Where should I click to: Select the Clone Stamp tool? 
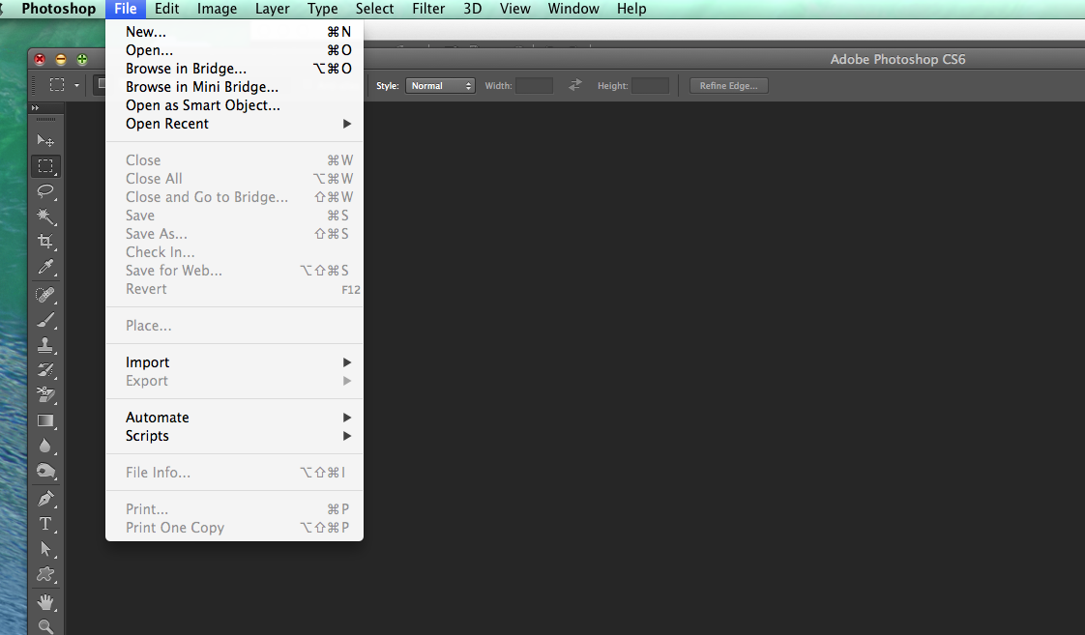tap(45, 345)
